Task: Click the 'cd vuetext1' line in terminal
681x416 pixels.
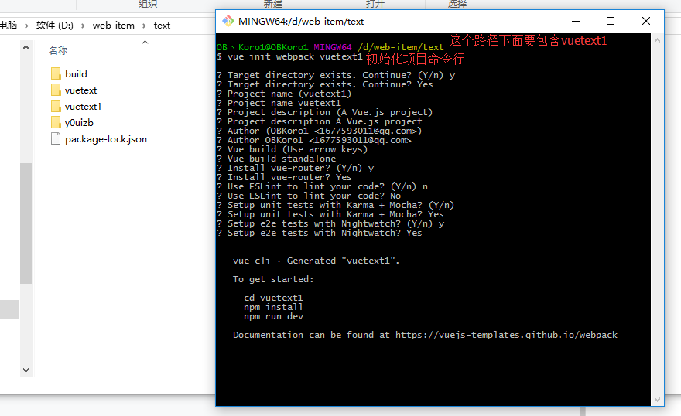Action: point(273,298)
